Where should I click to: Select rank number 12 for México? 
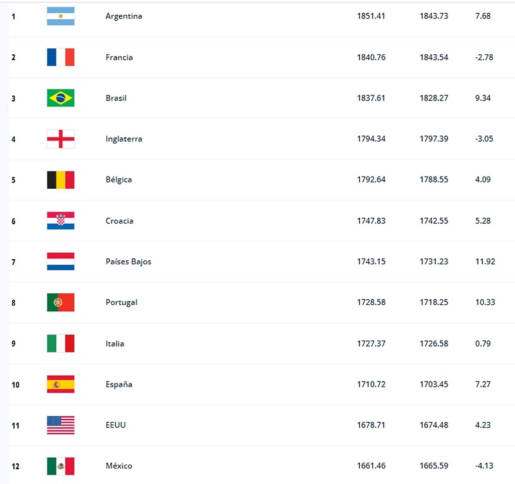click(15, 466)
